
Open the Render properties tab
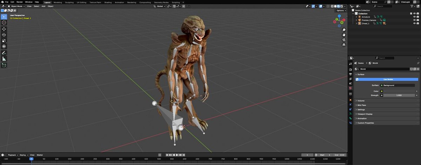[x=350, y=69]
